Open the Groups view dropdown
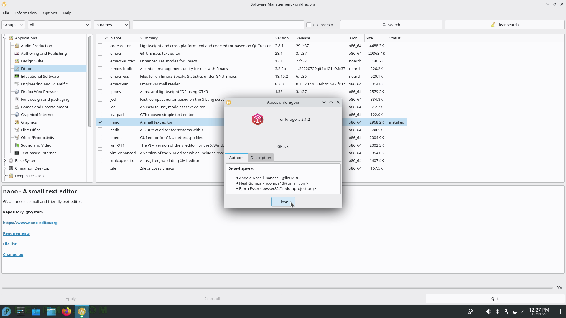This screenshot has width=566, height=318. click(x=13, y=25)
